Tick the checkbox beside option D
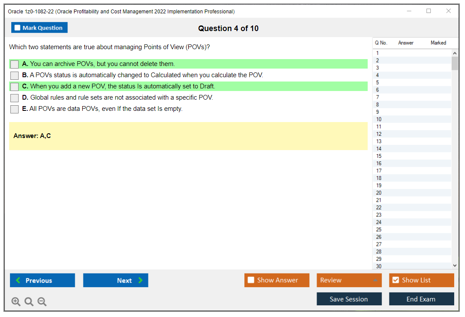 click(14, 97)
